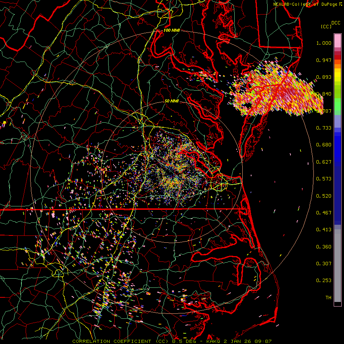This screenshot has height=344, width=344.
Task: Click the 50 NMI range ring label
Action: pos(172,101)
